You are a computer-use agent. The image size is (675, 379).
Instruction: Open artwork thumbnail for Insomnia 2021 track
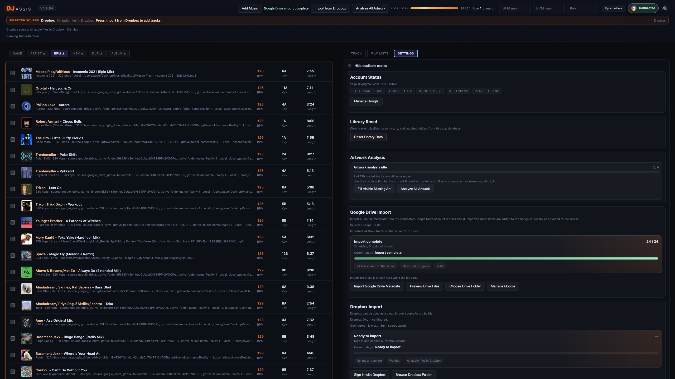pyautogui.click(x=27, y=73)
